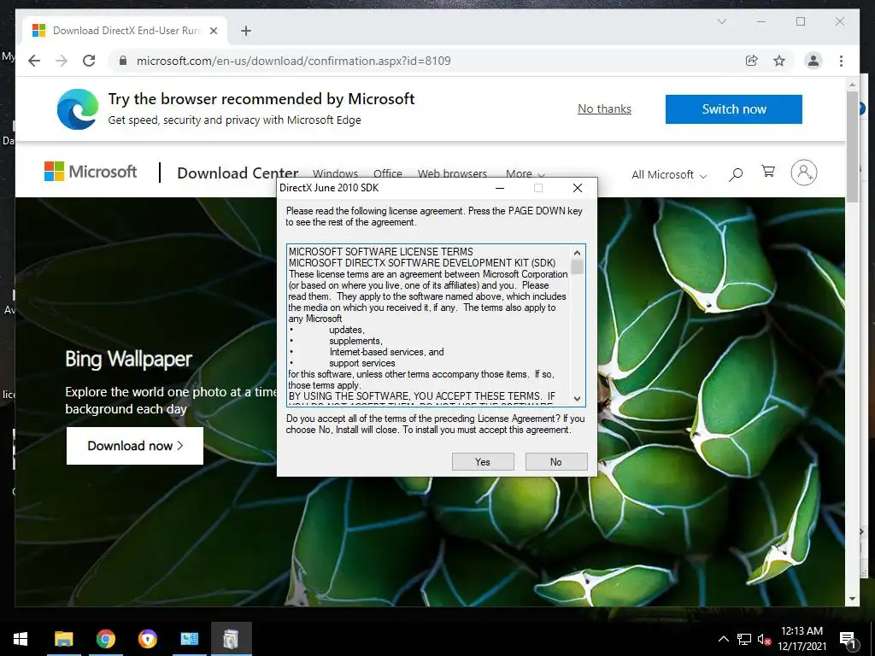Click the Switch now button
Viewport: 875px width, 656px height.
(734, 108)
